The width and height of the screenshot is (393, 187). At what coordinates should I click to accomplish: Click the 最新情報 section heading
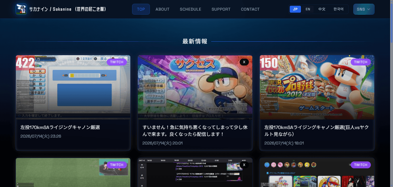click(x=195, y=41)
